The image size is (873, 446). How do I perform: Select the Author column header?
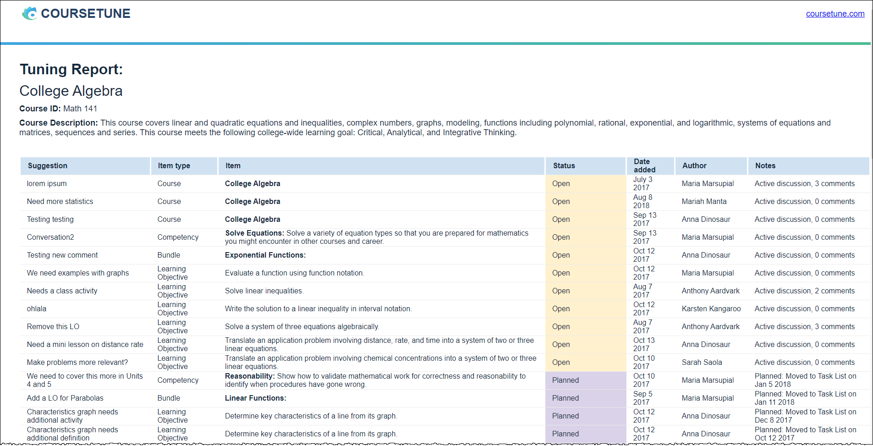coord(694,166)
